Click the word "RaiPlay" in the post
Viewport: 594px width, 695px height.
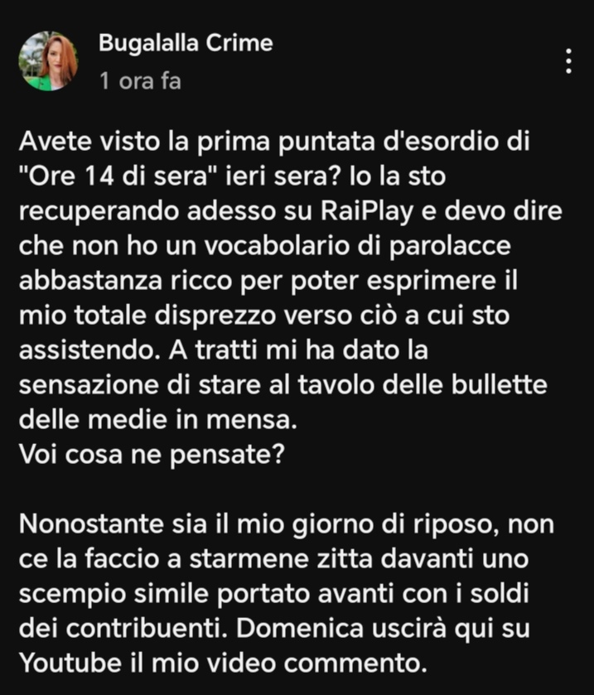pyautogui.click(x=366, y=211)
